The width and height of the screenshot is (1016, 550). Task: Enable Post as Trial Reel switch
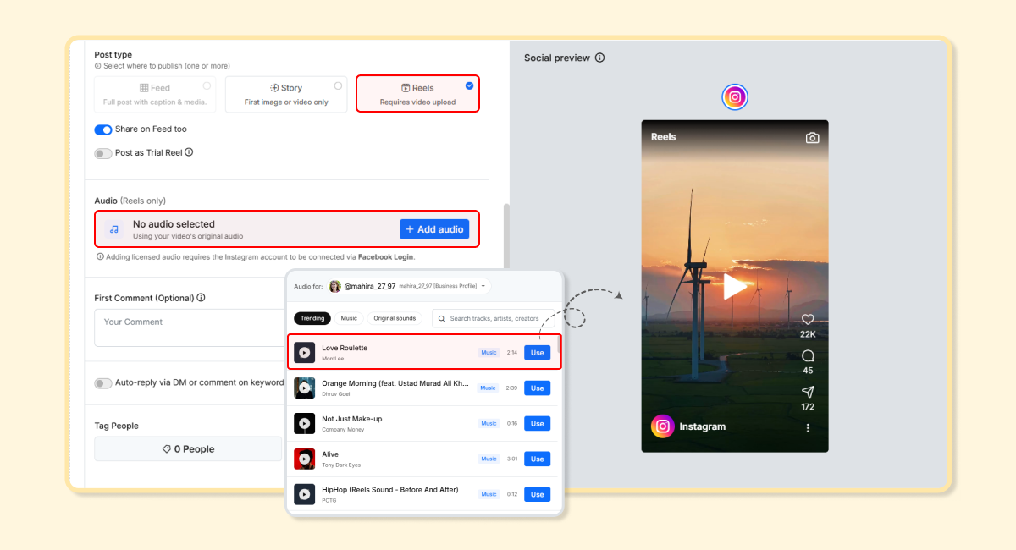tap(103, 153)
